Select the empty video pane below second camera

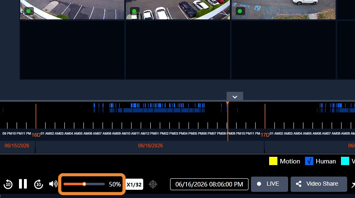pos(178,50)
